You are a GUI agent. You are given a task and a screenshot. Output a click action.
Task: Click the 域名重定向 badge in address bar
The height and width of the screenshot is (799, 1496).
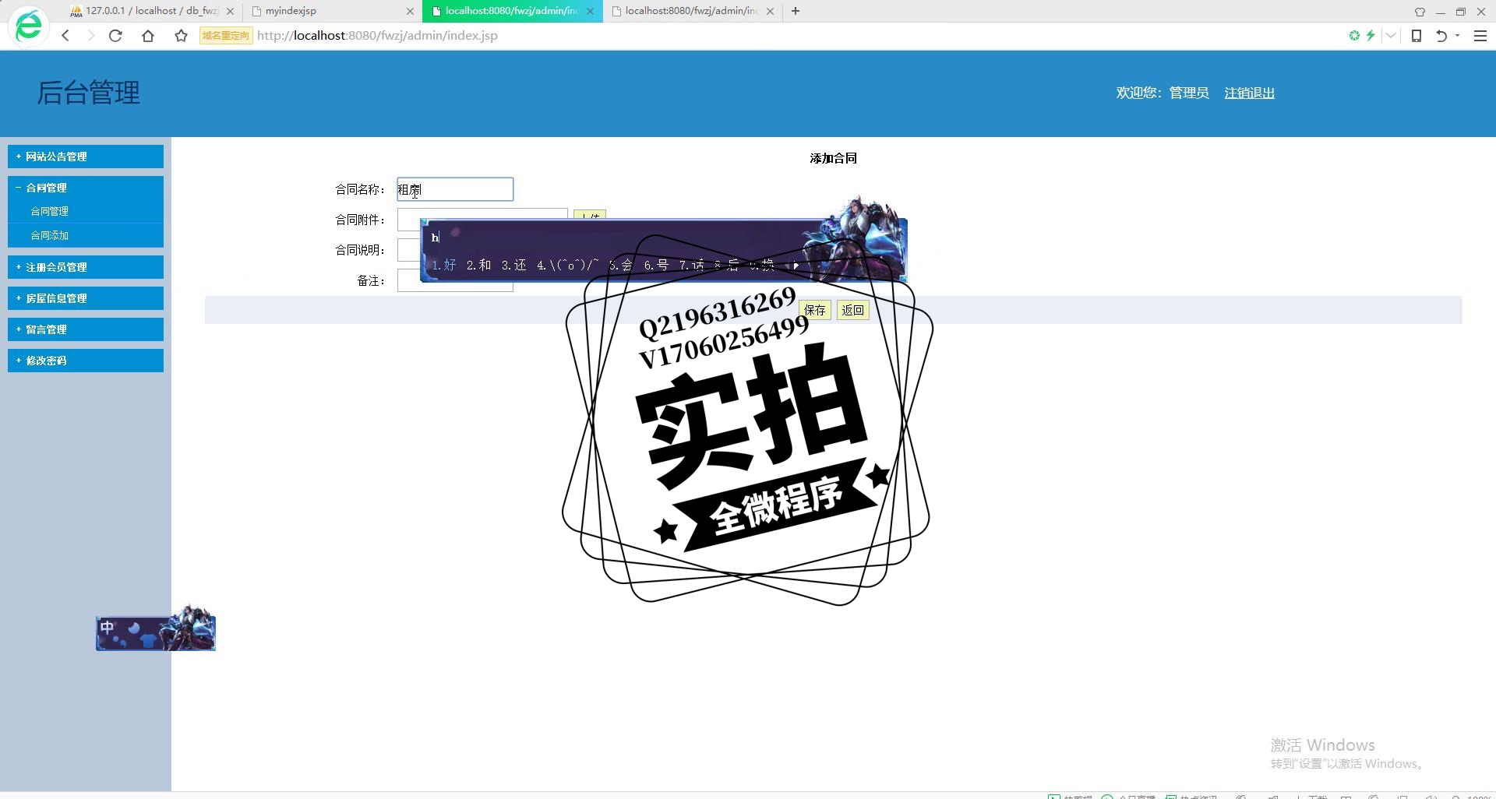coord(226,36)
